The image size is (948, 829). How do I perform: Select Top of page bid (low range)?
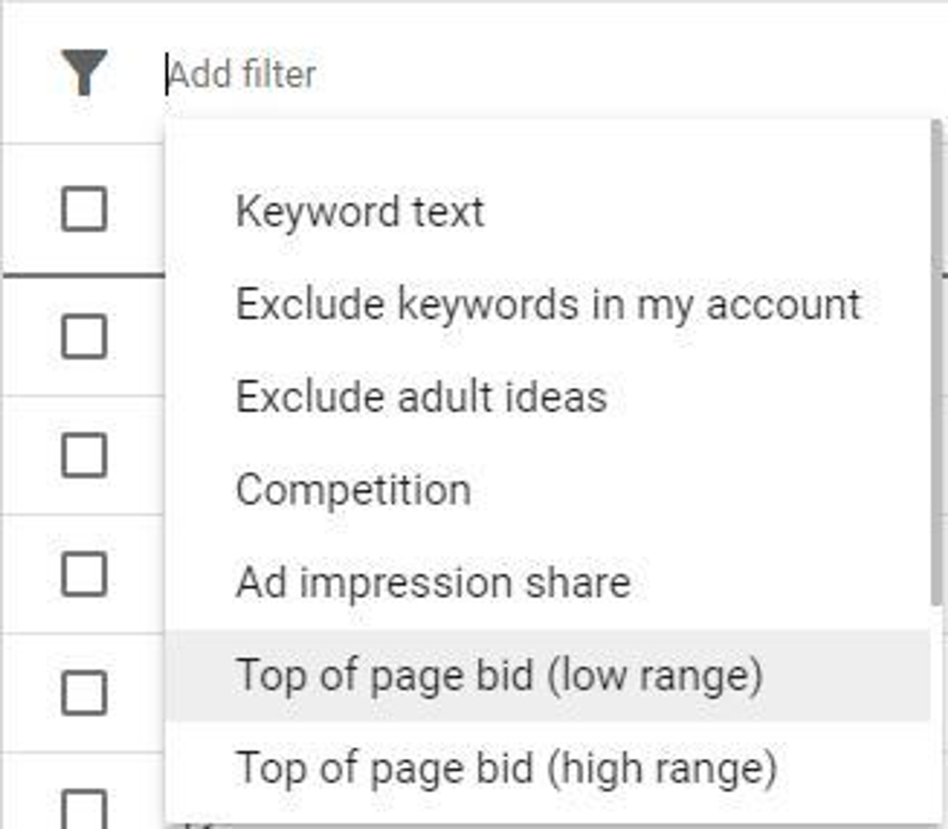[x=548, y=675]
